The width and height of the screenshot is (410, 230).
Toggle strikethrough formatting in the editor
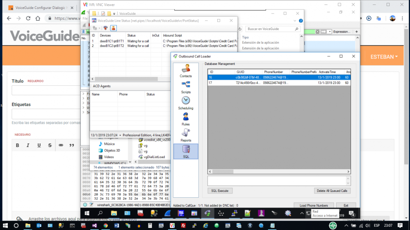[x=50, y=145]
